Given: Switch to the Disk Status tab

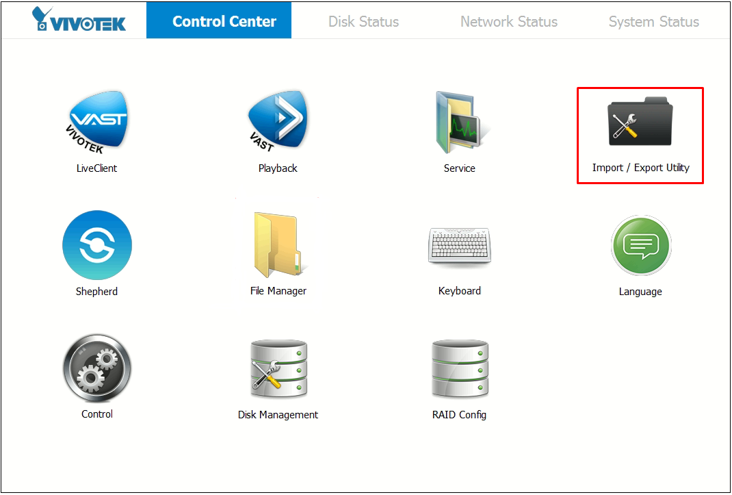Looking at the screenshot, I should (364, 21).
